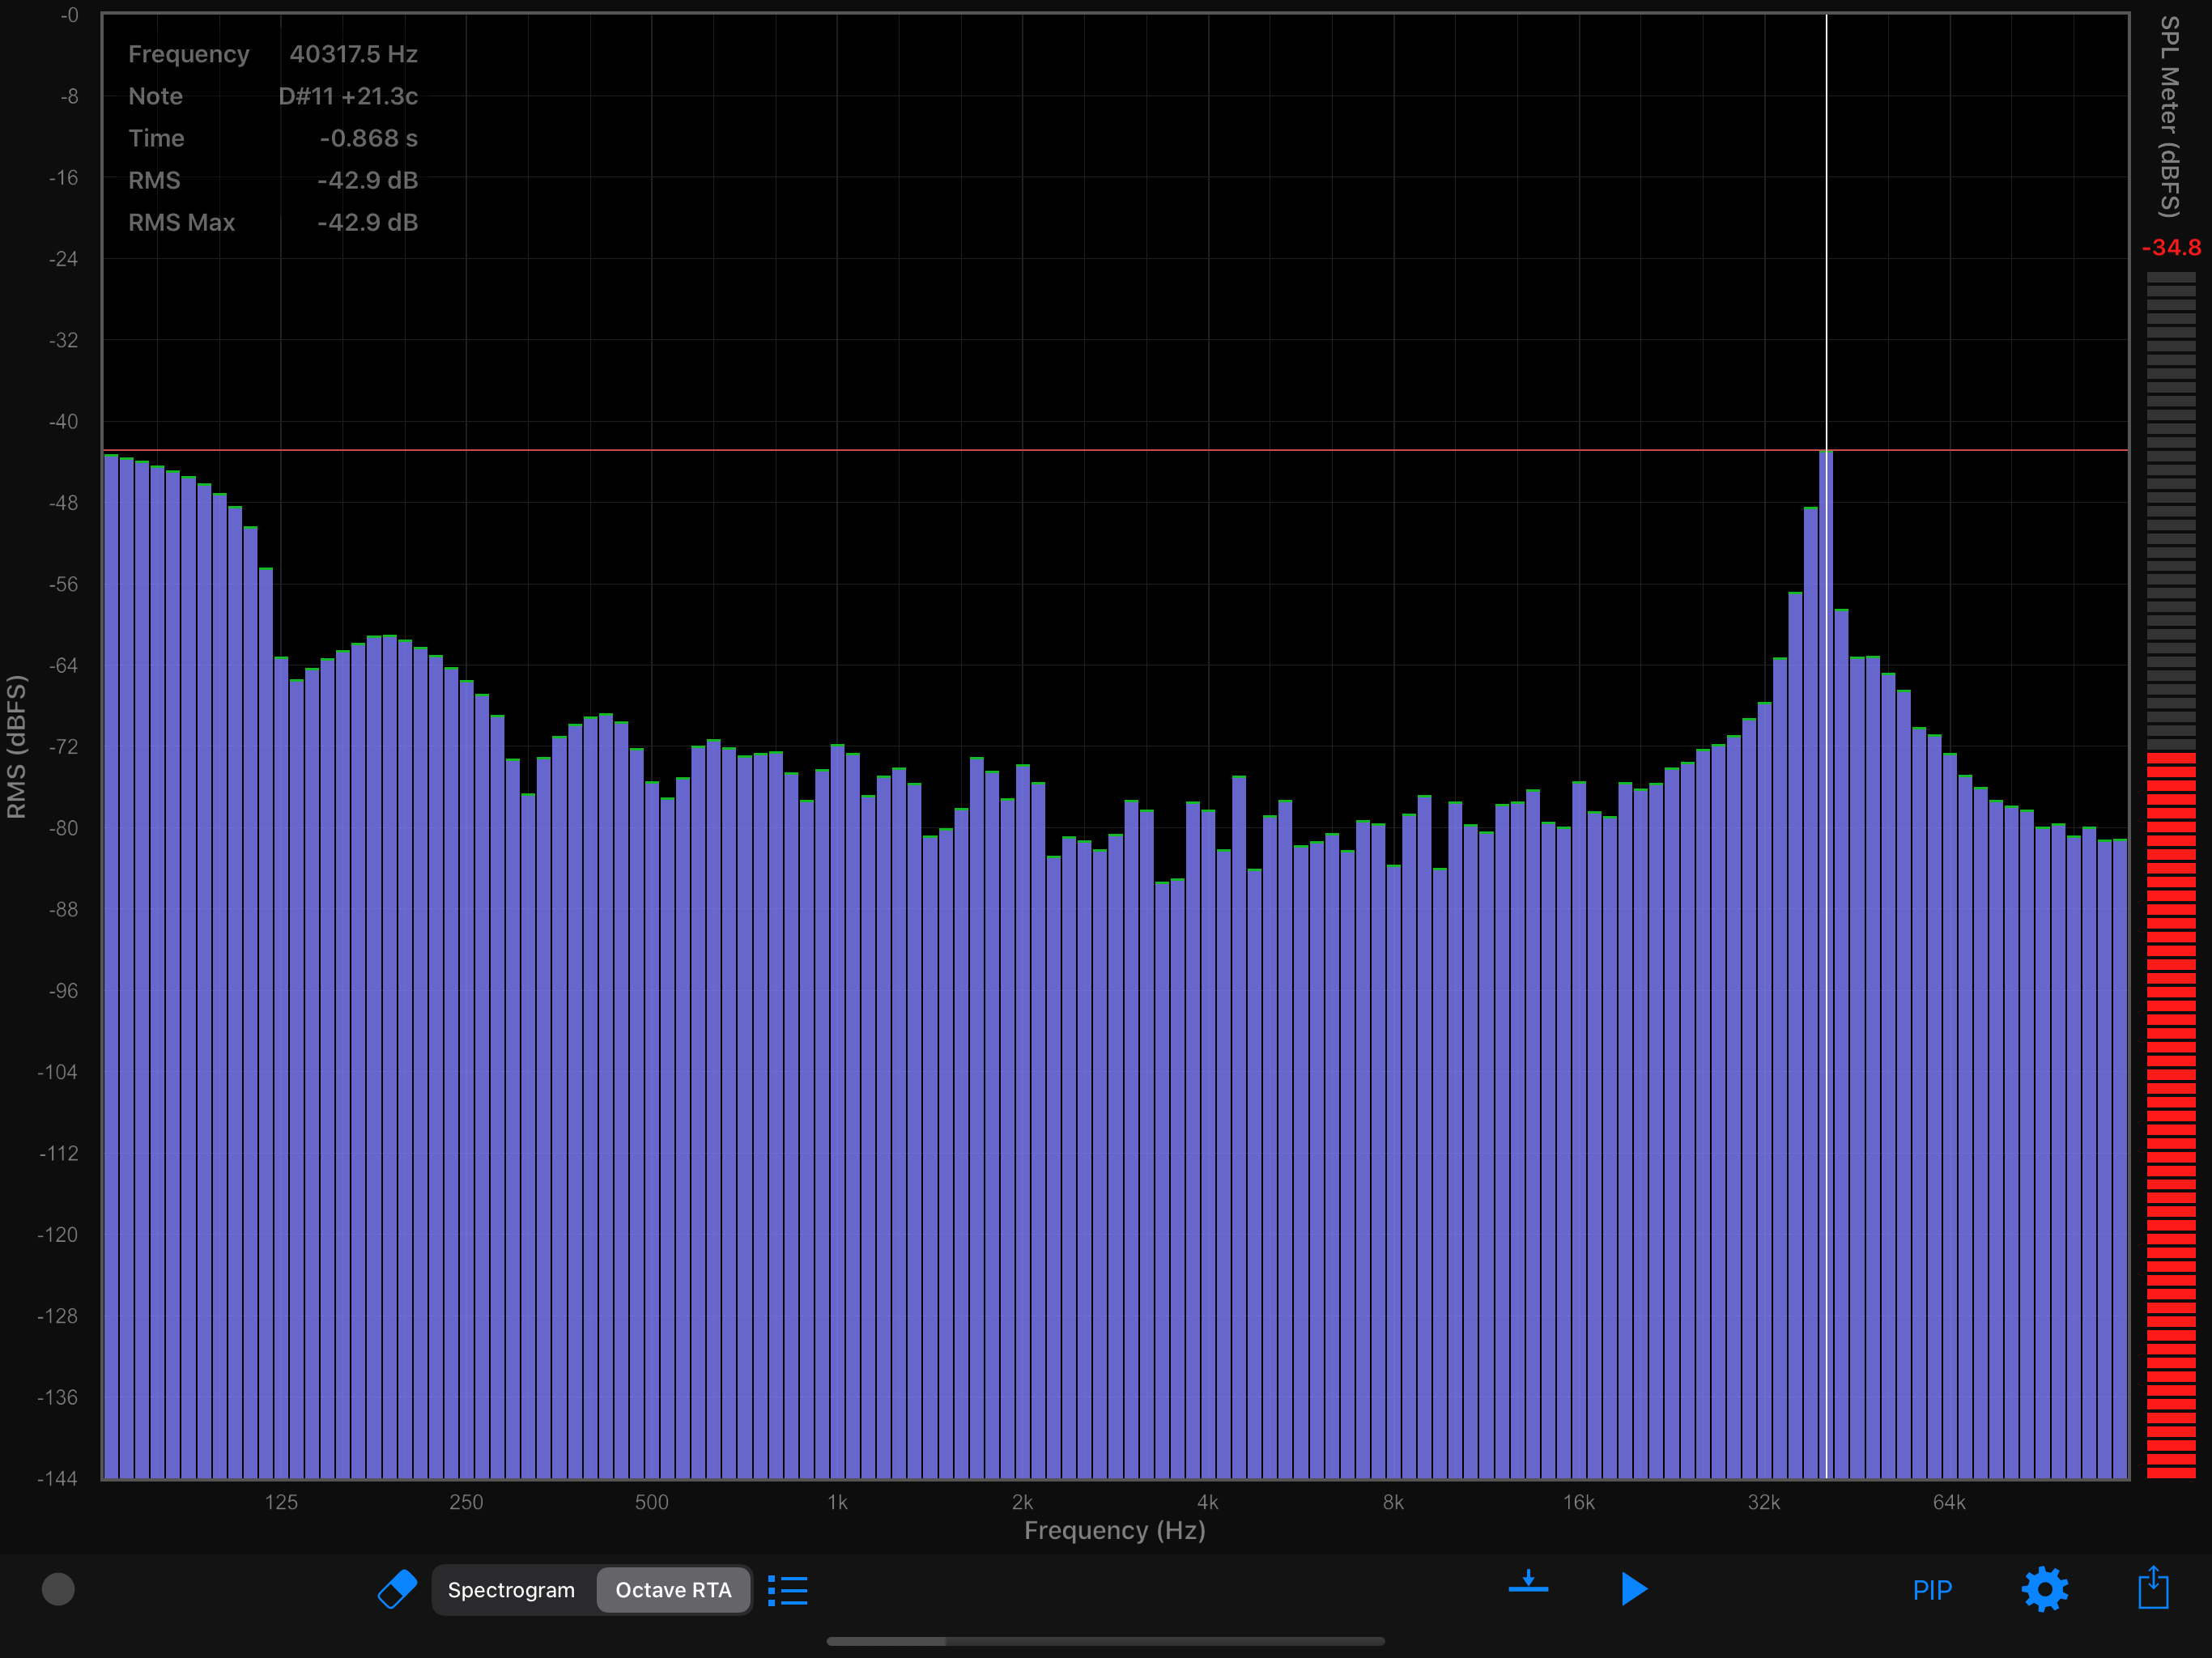Image resolution: width=2212 pixels, height=1658 pixels.
Task: Select the Octave RTA tab
Action: (x=673, y=1590)
